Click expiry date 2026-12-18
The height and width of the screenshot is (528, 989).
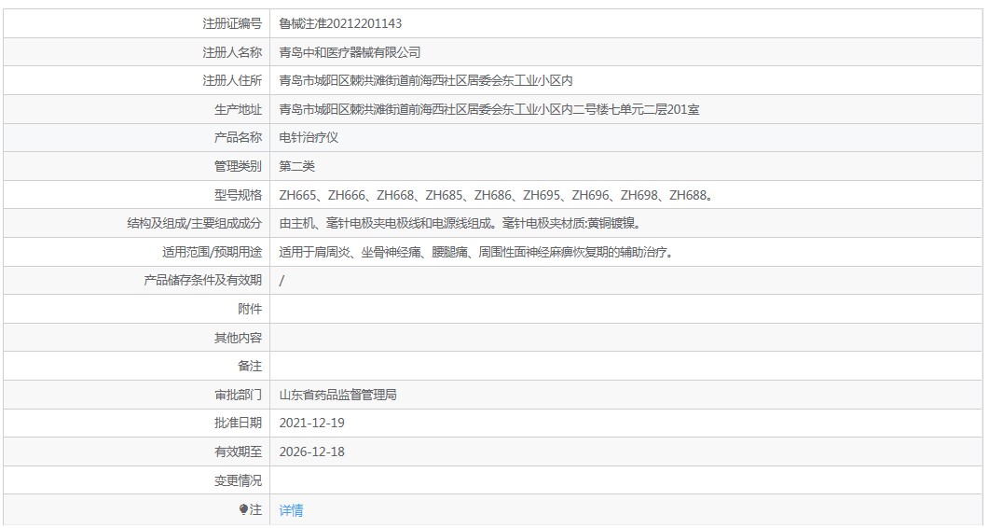pyautogui.click(x=311, y=452)
